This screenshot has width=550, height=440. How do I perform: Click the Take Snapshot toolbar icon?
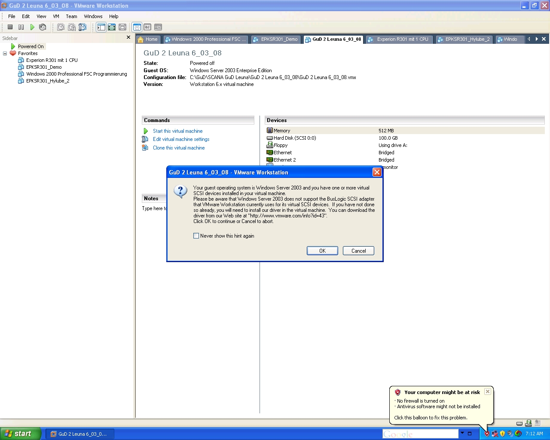61,27
